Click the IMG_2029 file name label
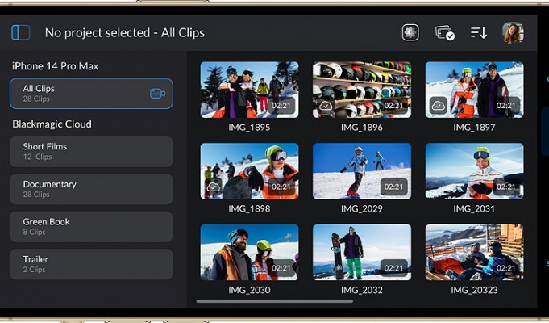549x323 pixels. [x=362, y=208]
